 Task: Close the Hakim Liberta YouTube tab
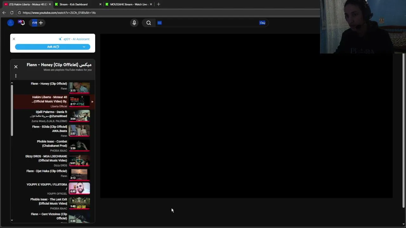pyautogui.click(x=50, y=4)
